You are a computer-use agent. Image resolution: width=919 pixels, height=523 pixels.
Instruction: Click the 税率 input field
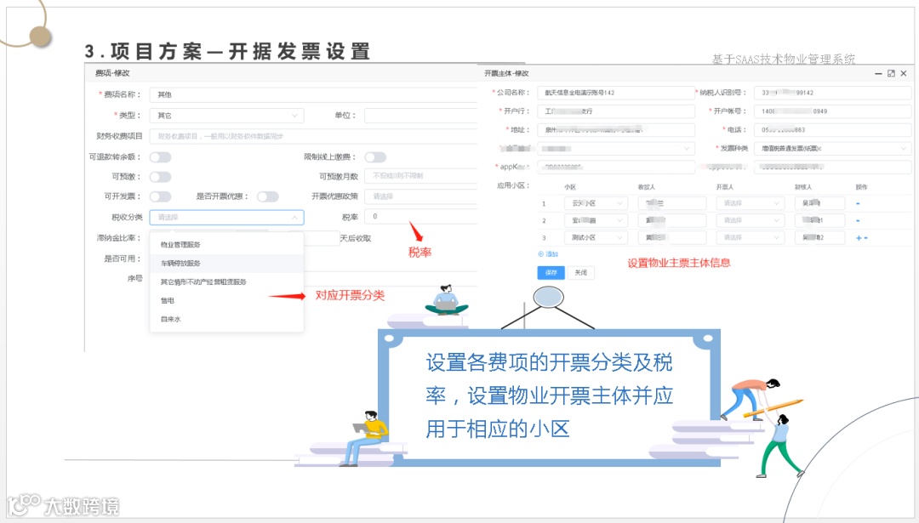coord(421,217)
